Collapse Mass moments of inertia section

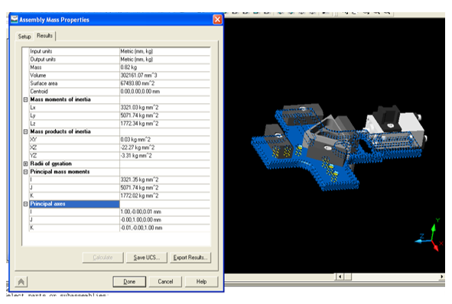click(25, 99)
